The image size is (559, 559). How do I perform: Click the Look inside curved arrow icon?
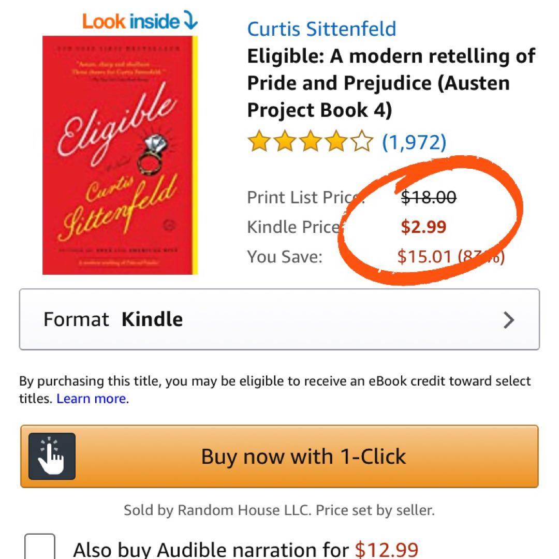tap(190, 21)
